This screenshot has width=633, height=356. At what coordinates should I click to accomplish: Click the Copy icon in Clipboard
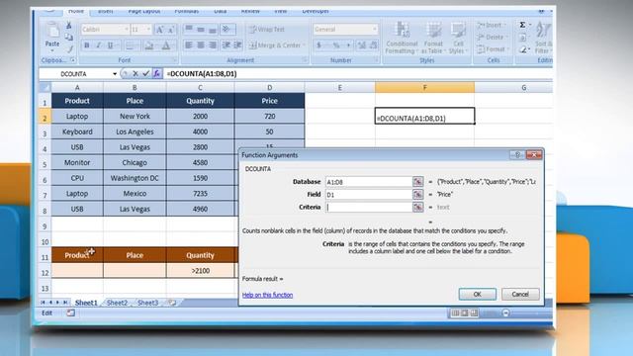[69, 38]
